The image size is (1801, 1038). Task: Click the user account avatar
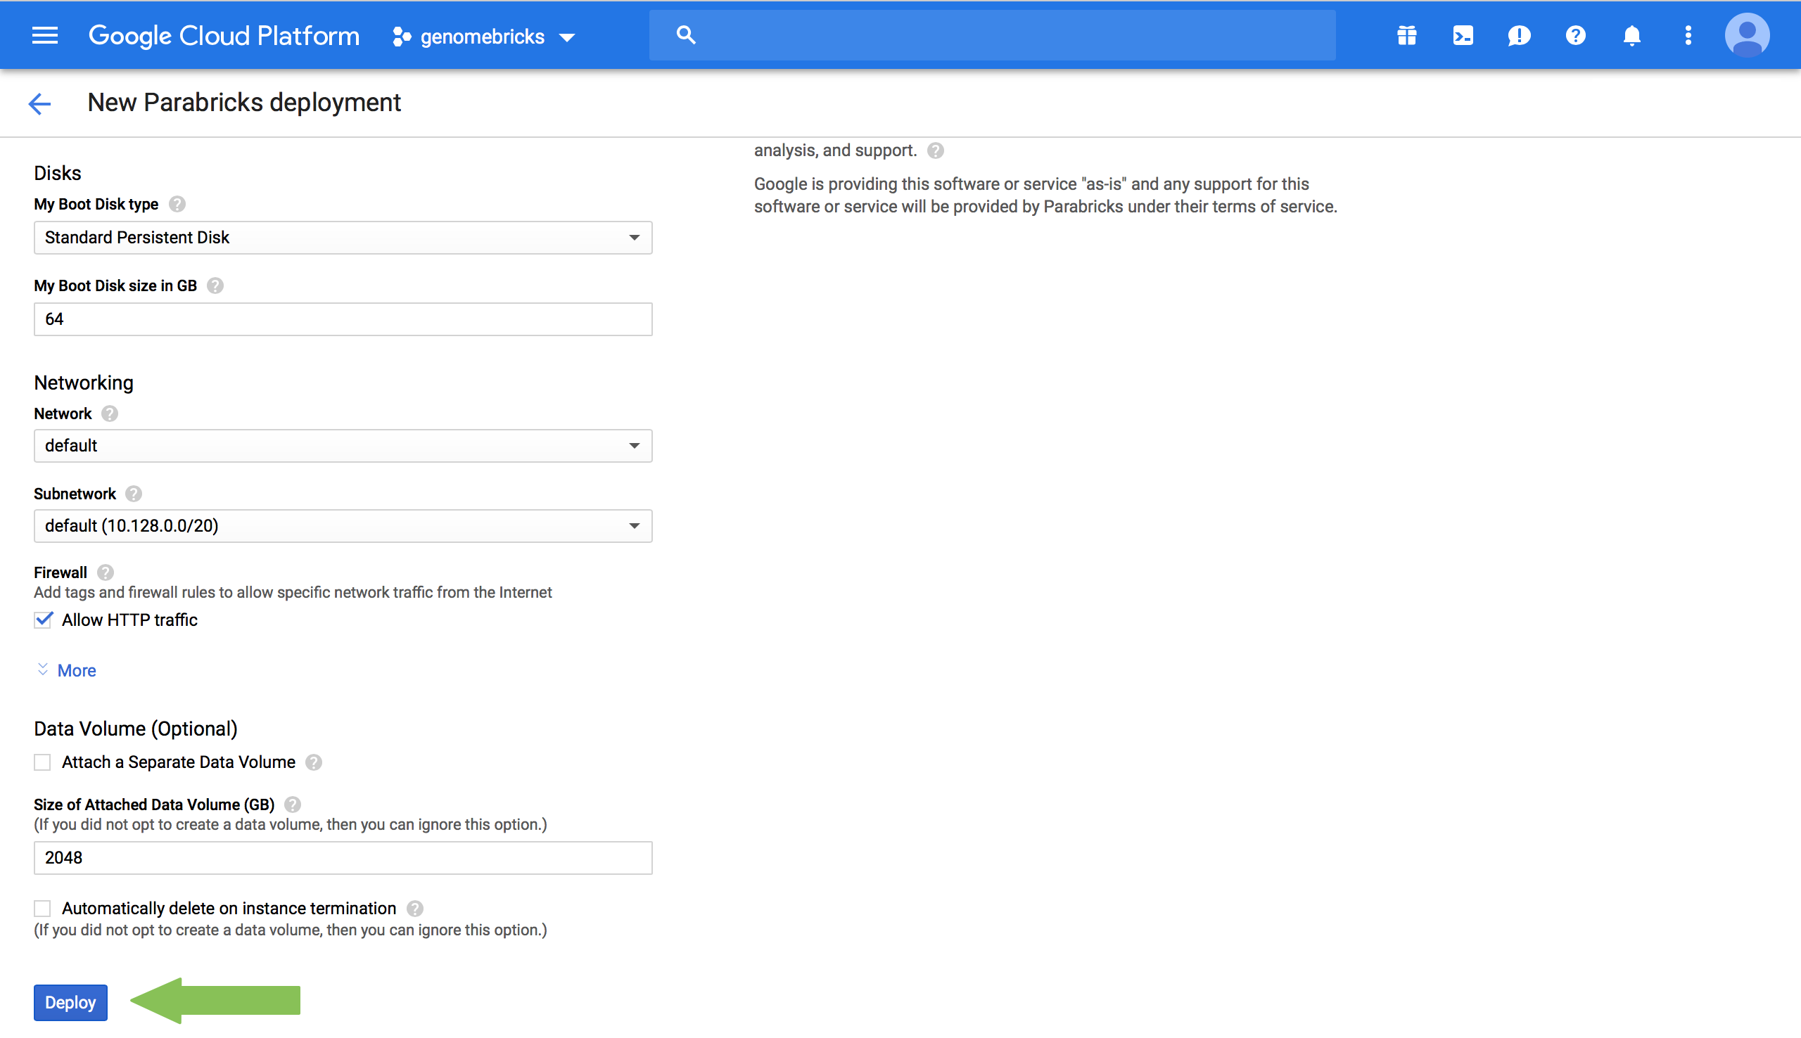pos(1746,36)
